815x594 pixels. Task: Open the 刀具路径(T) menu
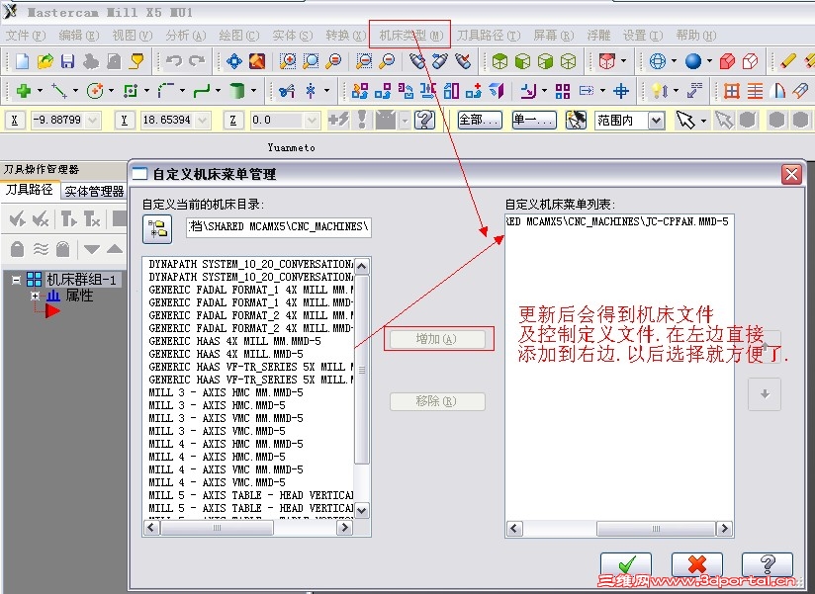pos(488,36)
